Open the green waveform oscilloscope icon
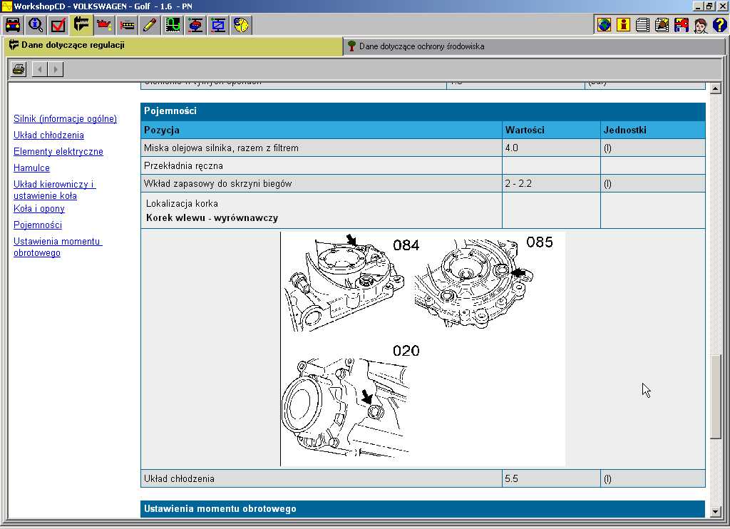The image size is (730, 529). pyautogui.click(x=173, y=26)
